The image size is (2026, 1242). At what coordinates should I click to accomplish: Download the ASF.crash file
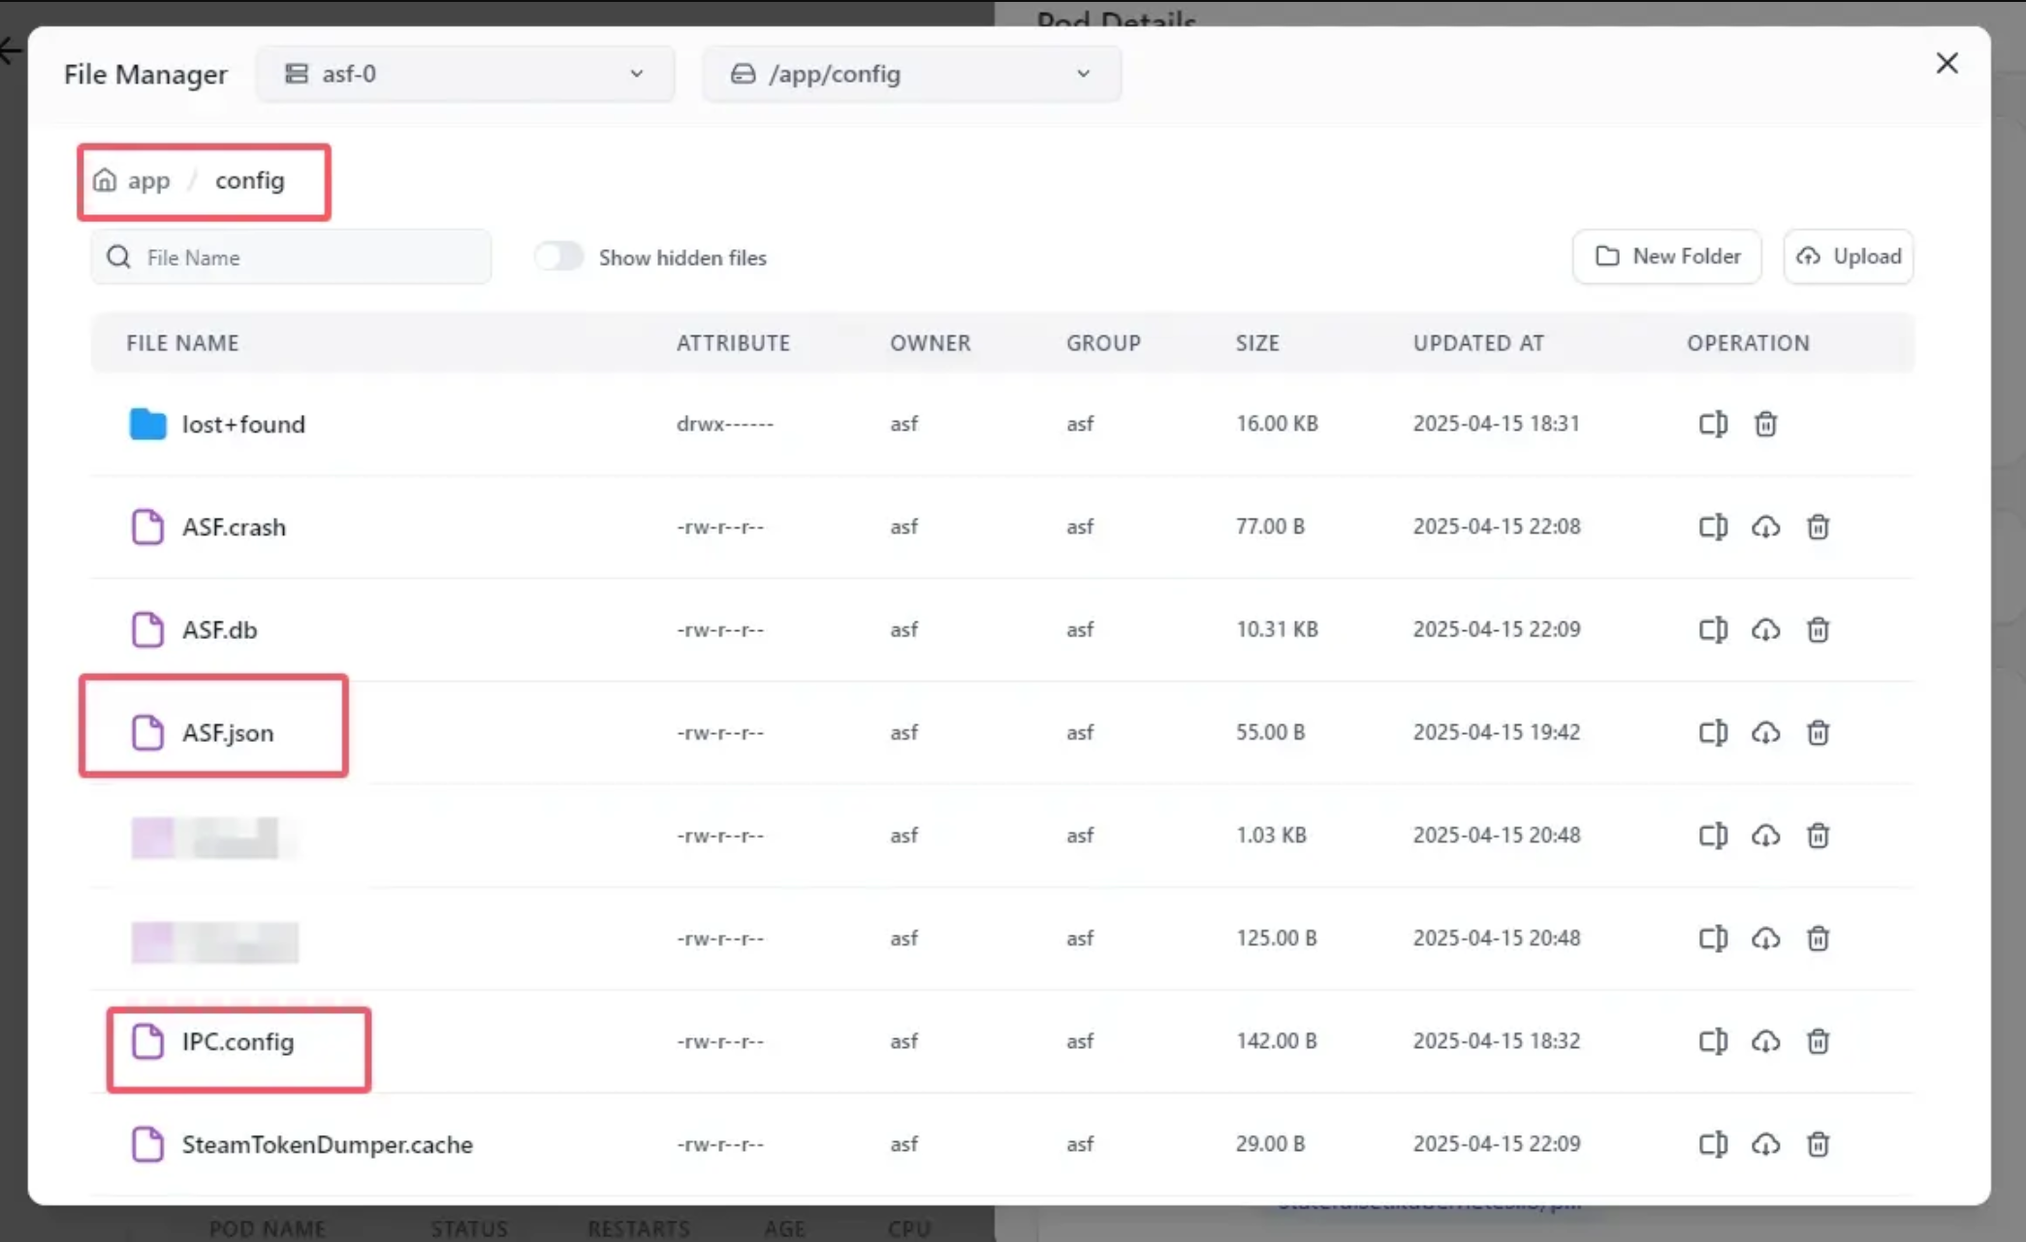coord(1765,526)
